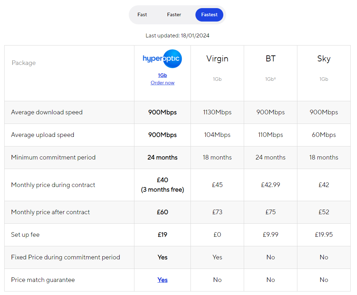Click the BT 1Gb† package text

coord(271,79)
